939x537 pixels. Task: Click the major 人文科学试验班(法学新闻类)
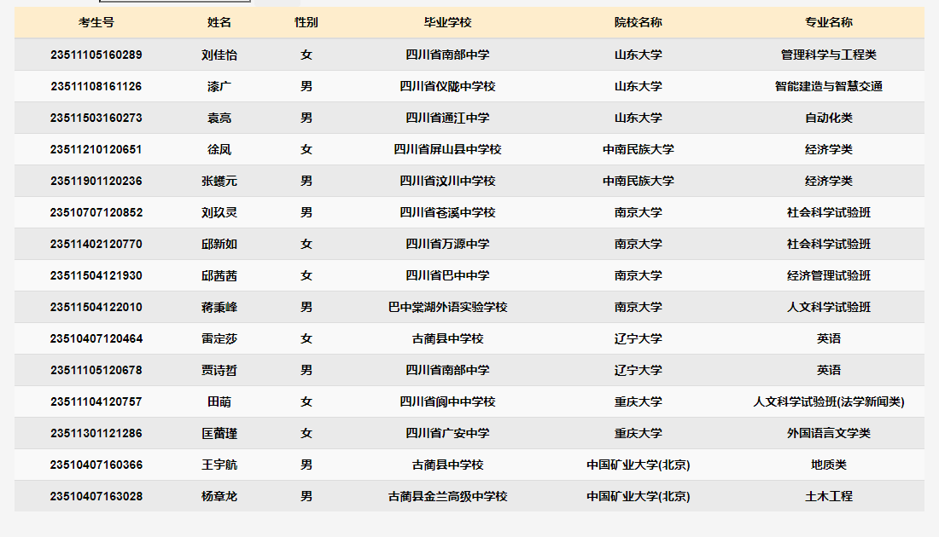point(829,402)
